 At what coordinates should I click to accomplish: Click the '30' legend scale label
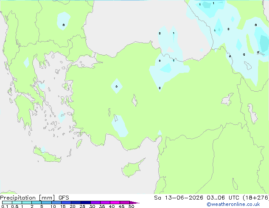[x=92, y=206]
